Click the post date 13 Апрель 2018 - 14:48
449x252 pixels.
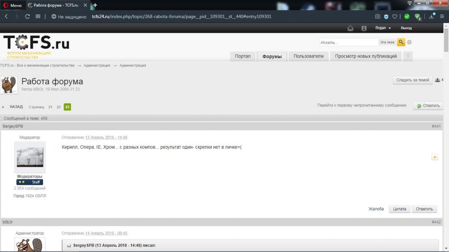(x=106, y=138)
